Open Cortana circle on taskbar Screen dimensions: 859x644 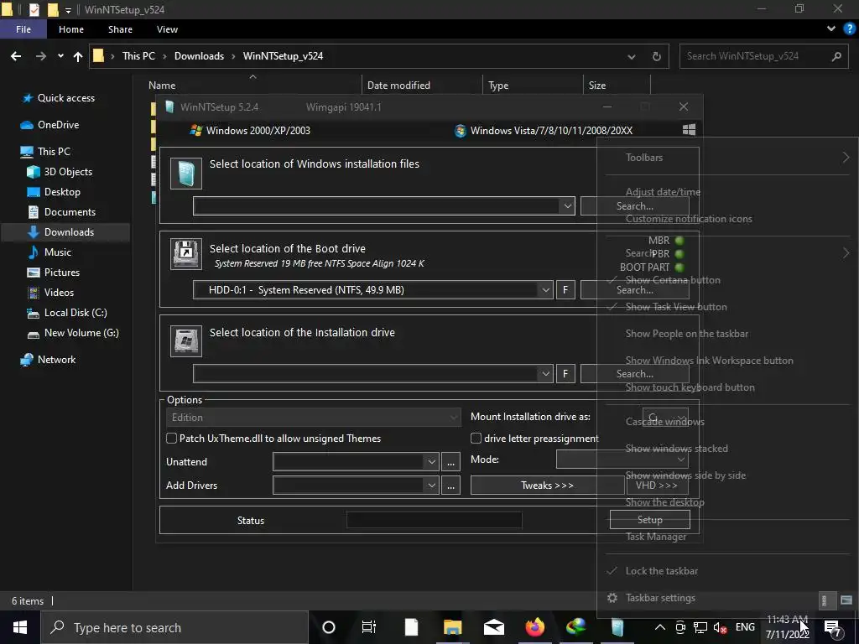point(329,627)
